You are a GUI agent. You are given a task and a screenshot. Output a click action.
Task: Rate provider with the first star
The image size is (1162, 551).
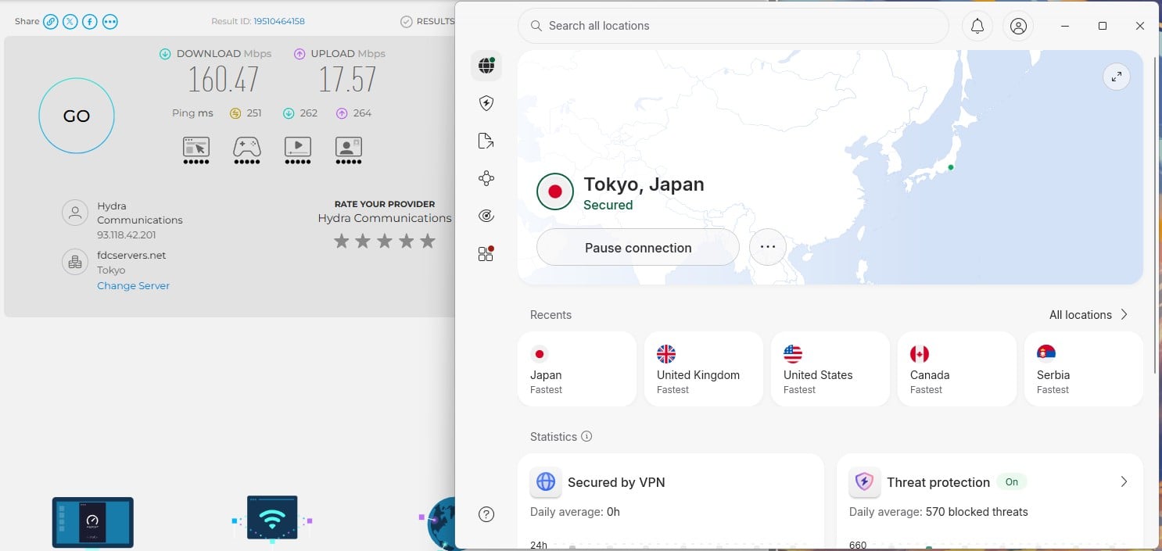click(341, 242)
